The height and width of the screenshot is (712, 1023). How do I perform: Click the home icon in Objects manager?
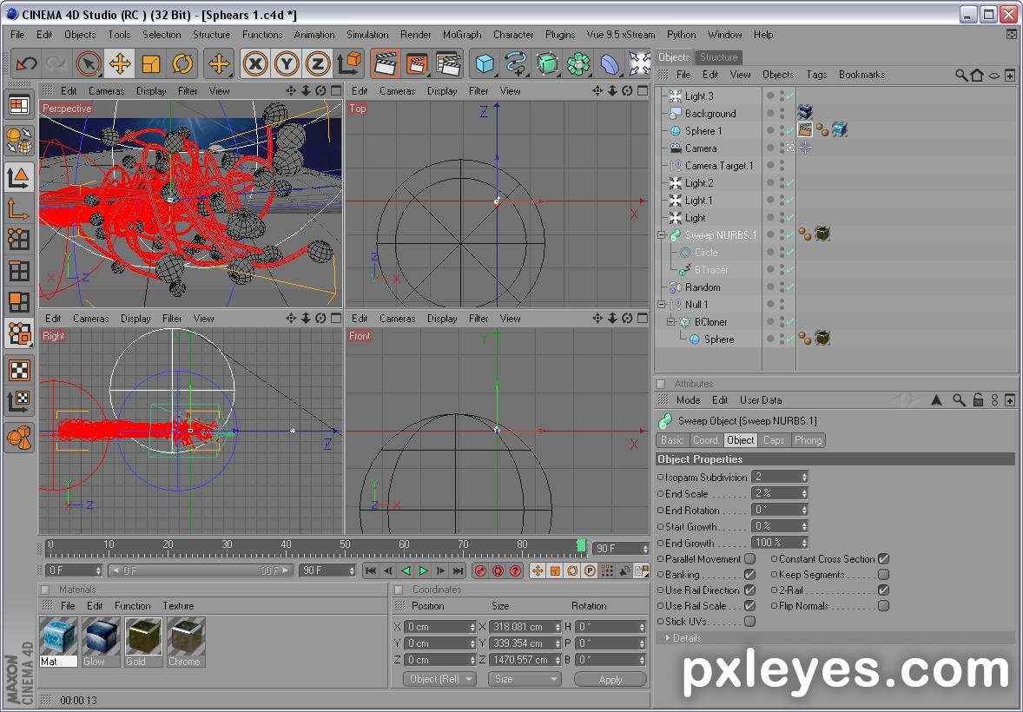(977, 75)
